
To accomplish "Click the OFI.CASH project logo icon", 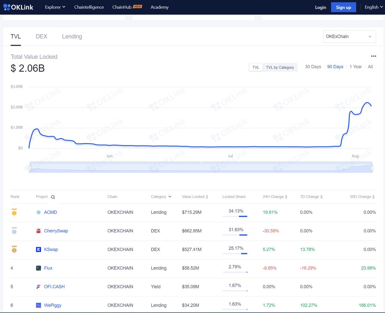I will (38, 286).
